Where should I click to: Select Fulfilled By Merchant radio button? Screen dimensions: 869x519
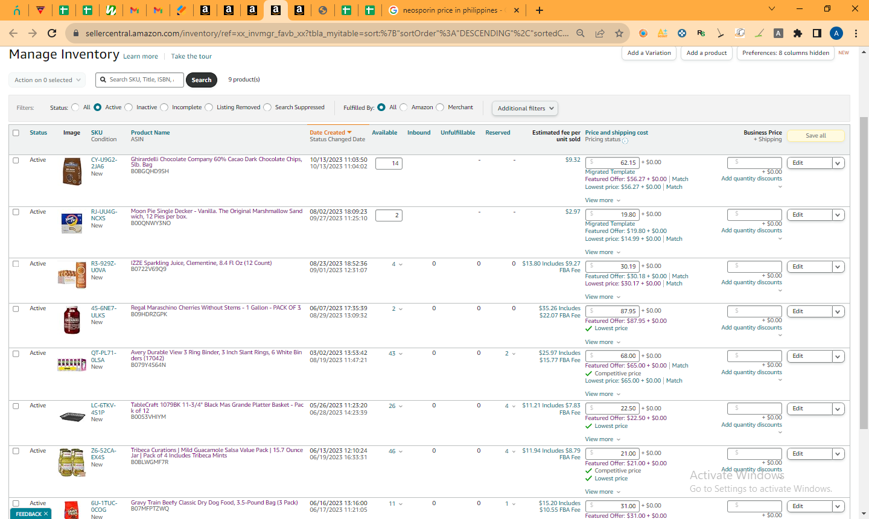coord(440,107)
